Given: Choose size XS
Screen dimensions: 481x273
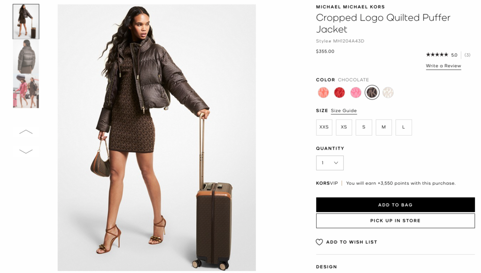Looking at the screenshot, I should tap(344, 127).
